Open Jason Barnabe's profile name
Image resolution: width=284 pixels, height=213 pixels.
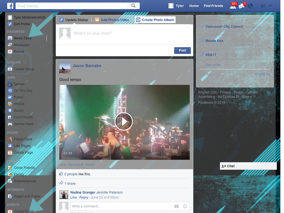pos(87,66)
